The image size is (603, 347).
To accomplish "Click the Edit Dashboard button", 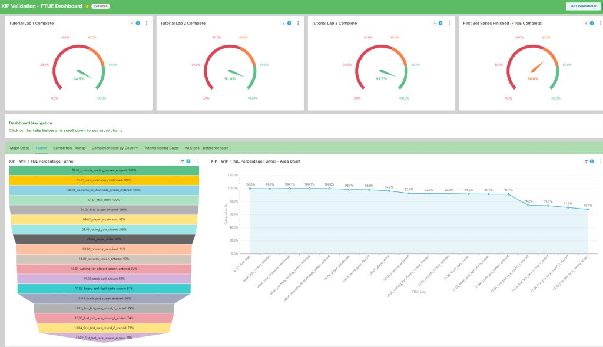I will coord(582,6).
